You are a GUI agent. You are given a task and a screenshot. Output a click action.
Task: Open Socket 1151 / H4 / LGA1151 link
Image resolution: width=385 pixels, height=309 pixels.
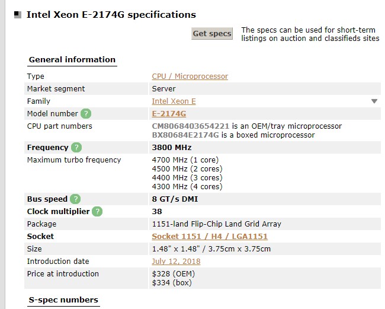[210, 236]
